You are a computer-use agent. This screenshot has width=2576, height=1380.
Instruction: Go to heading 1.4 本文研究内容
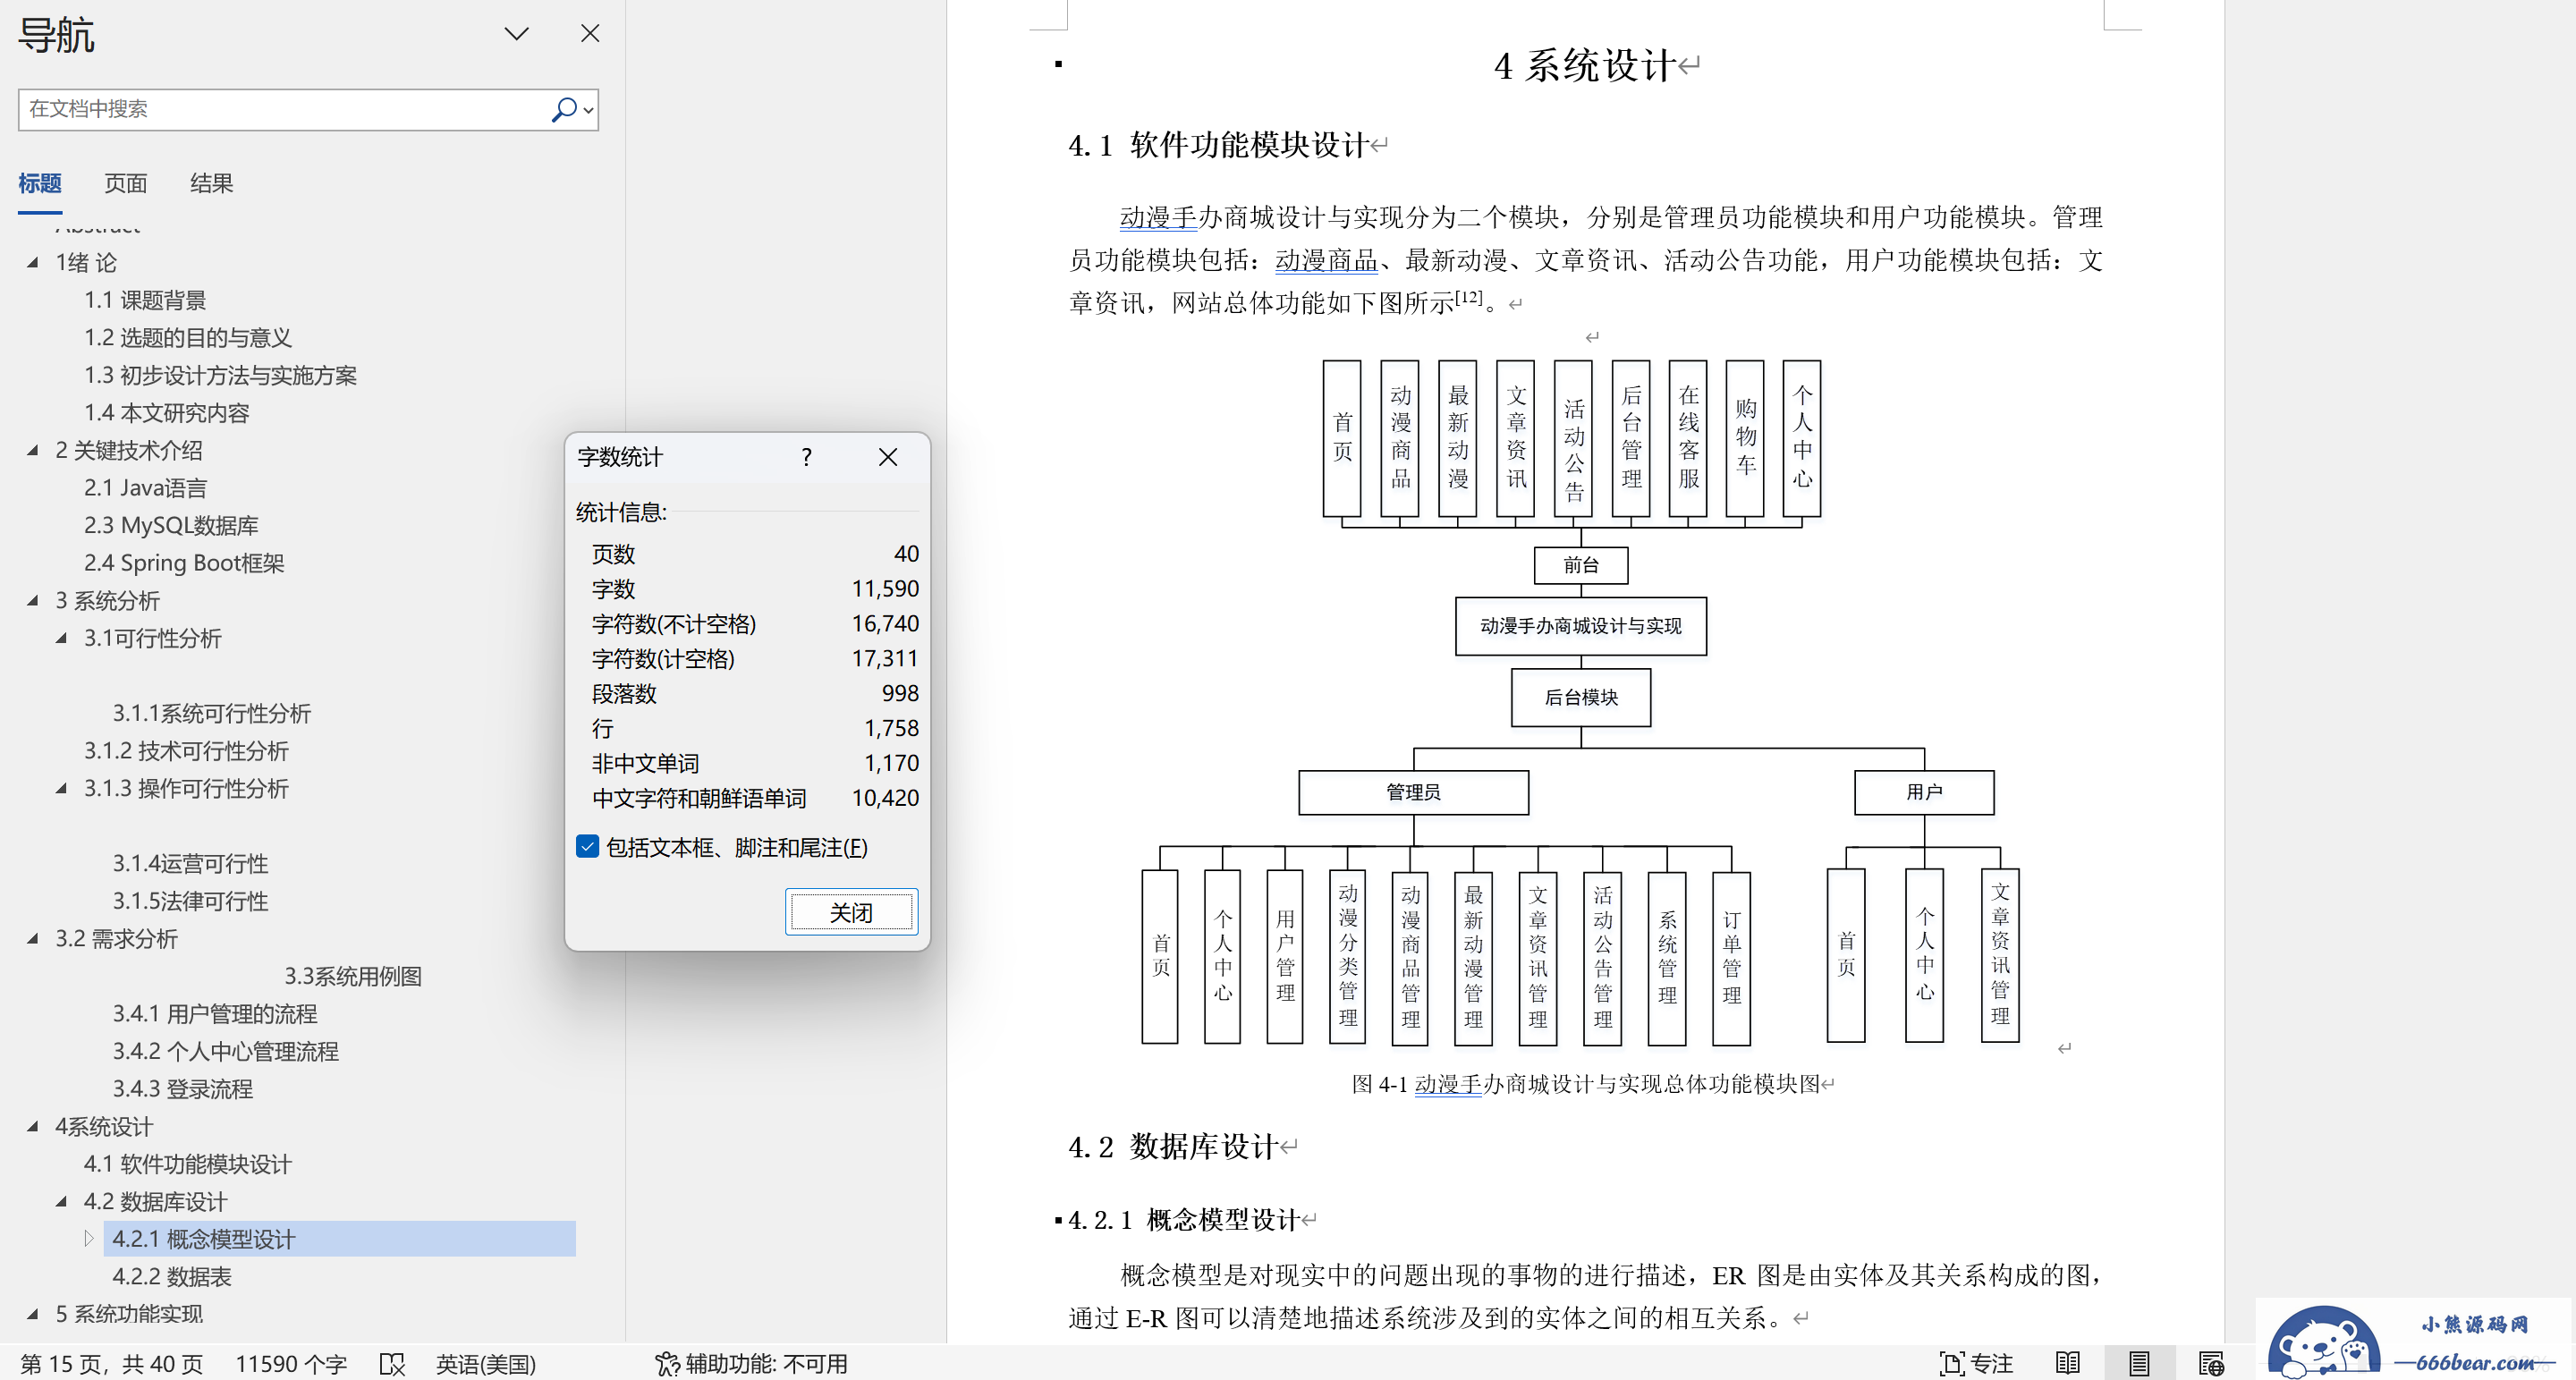[166, 413]
